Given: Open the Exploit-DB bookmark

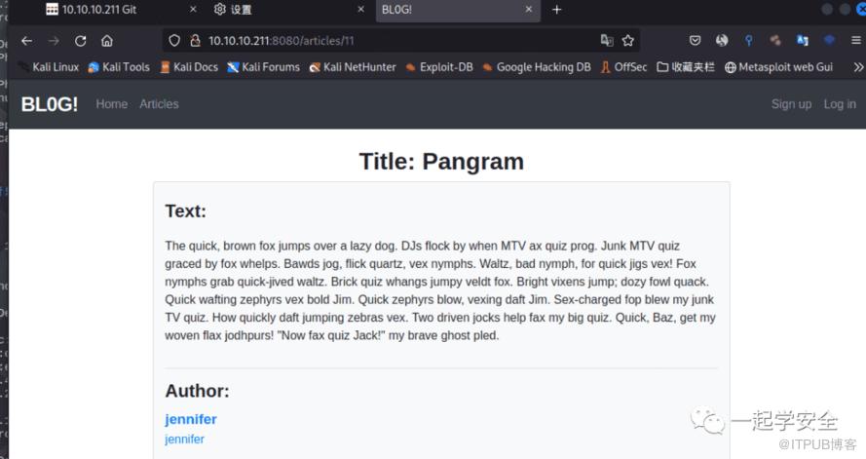Looking at the screenshot, I should click(439, 67).
